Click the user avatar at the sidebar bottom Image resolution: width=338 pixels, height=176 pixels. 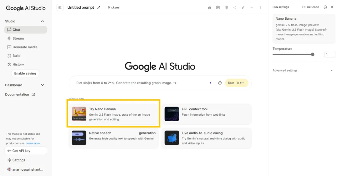pyautogui.click(x=9, y=169)
